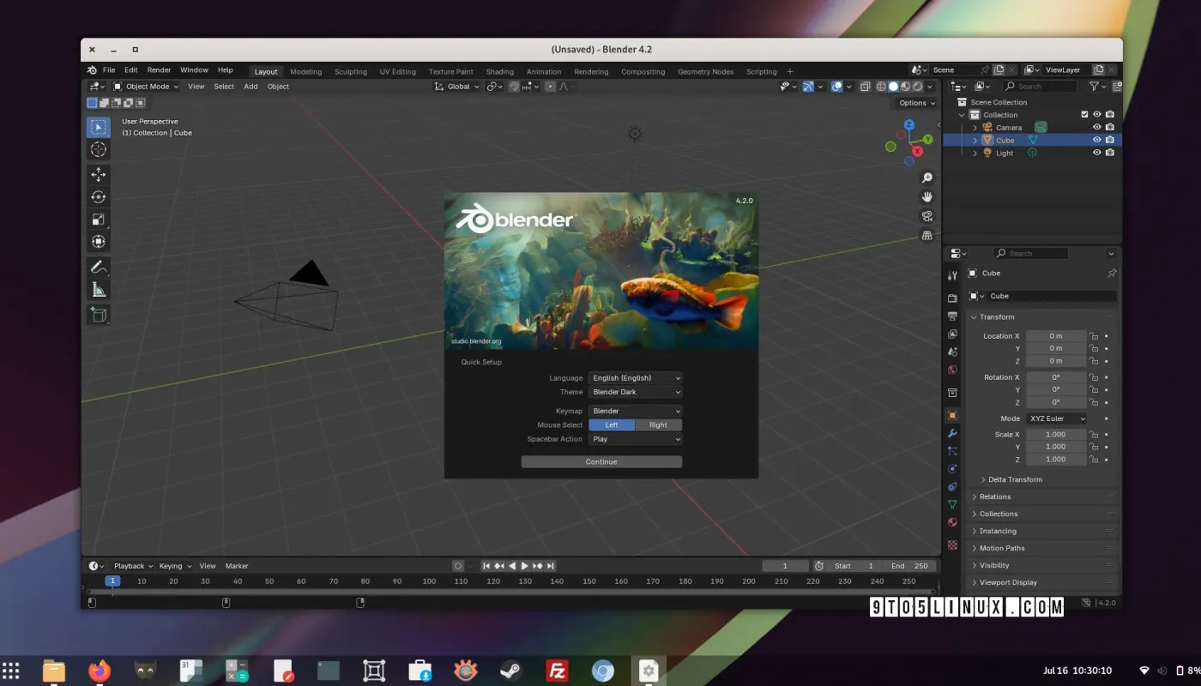The image size is (1201, 686).
Task: Open the XYZ Euler rotation mode dropdown
Action: pos(1056,418)
